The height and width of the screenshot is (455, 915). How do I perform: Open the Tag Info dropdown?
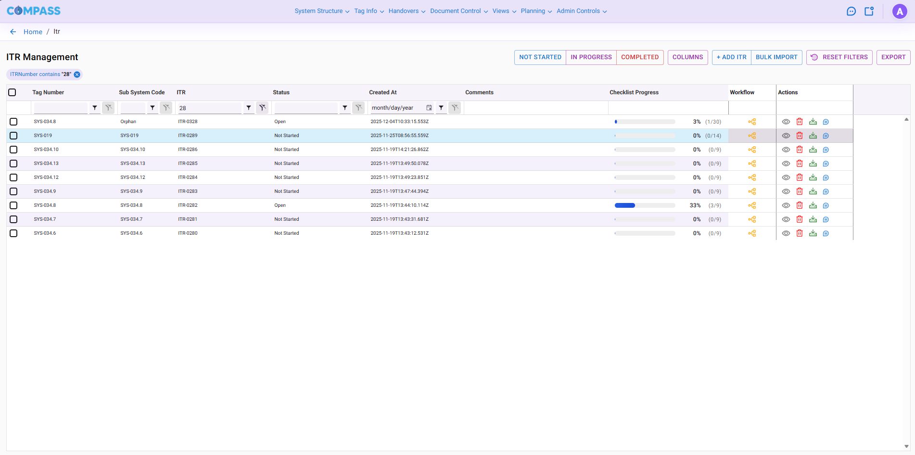tap(368, 11)
